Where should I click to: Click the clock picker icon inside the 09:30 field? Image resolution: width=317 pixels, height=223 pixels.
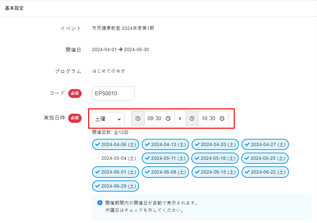pos(168,119)
